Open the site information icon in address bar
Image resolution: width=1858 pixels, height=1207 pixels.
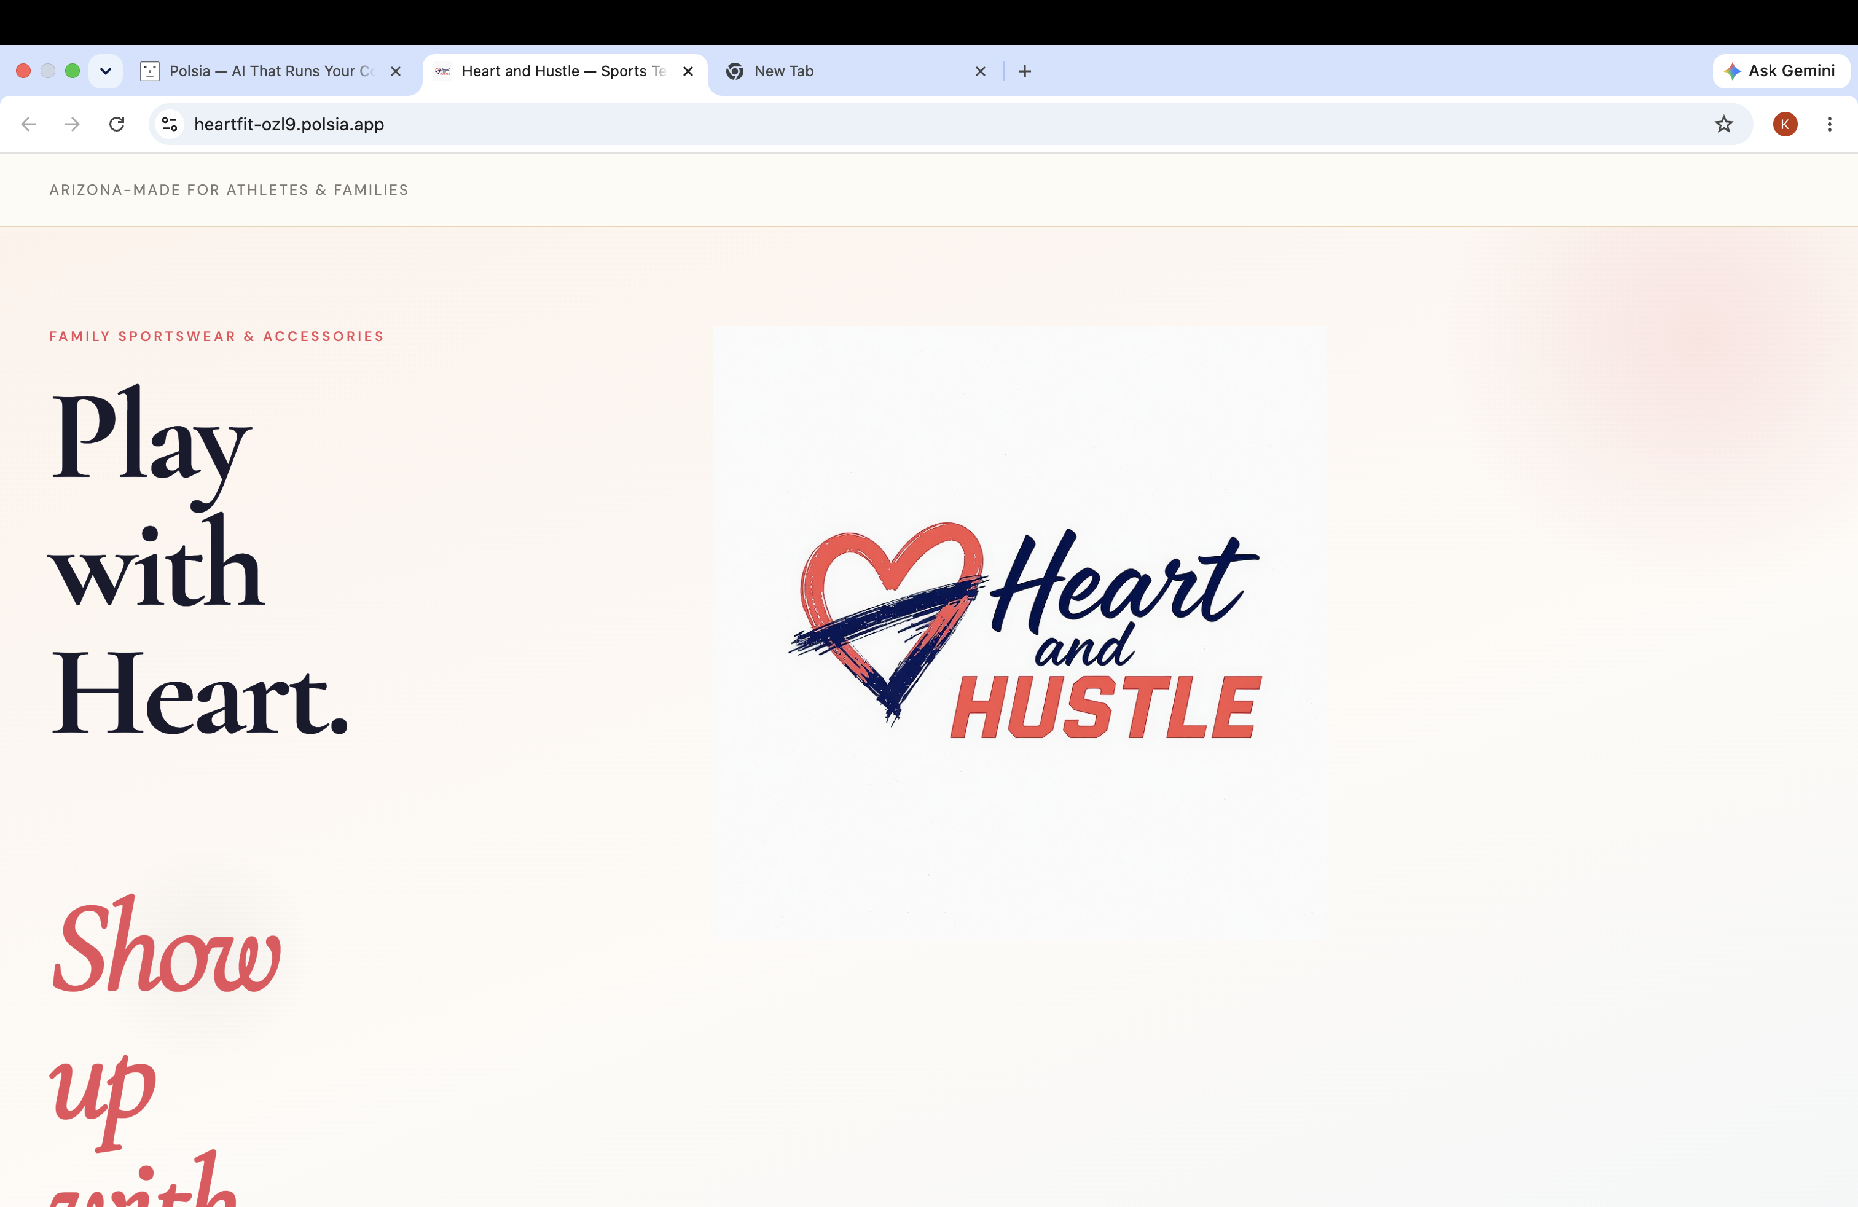pos(170,124)
